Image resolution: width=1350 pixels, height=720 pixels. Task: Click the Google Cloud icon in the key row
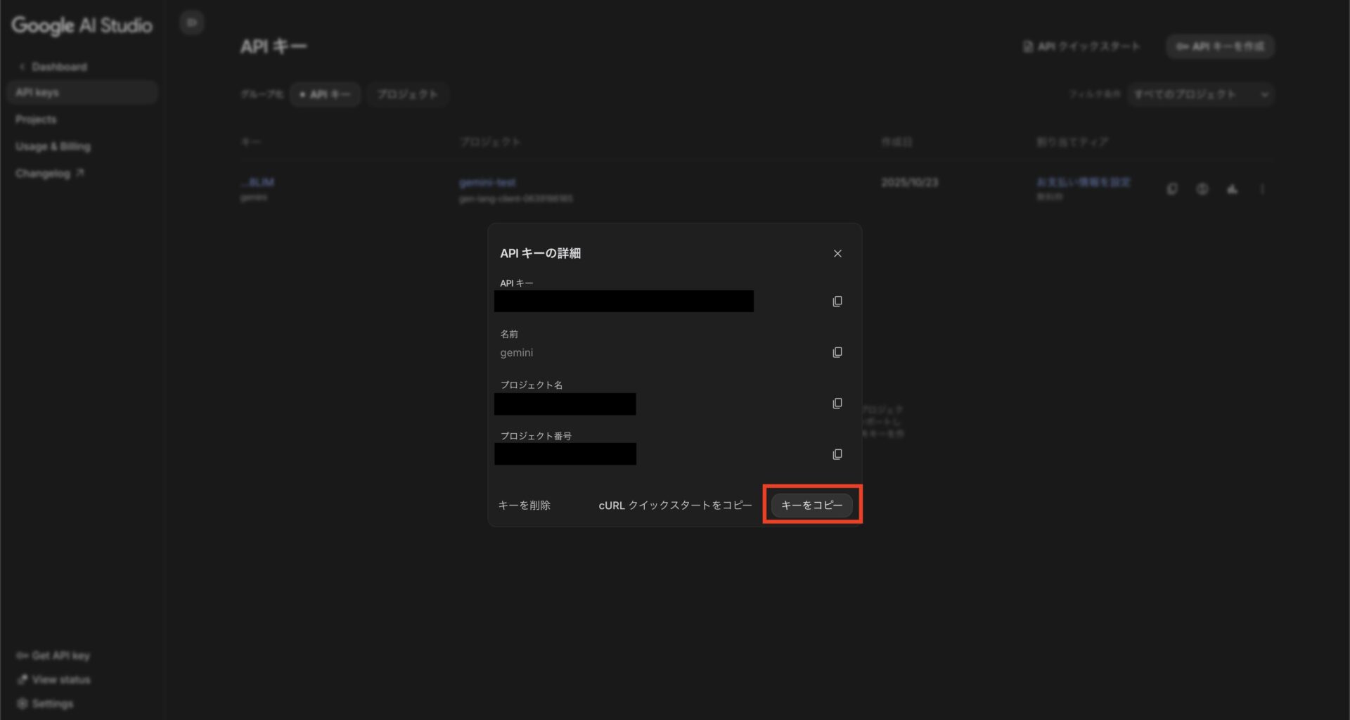[1232, 188]
